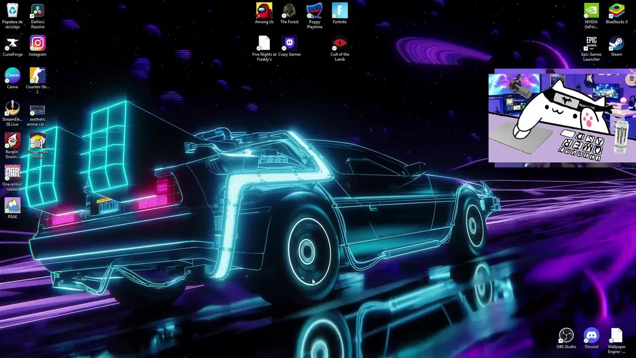Screen dimensions: 636x358
Task: Launch BlueStacks X from the desktop
Action: (617, 13)
